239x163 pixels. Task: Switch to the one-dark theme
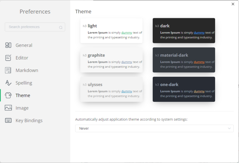(x=184, y=89)
